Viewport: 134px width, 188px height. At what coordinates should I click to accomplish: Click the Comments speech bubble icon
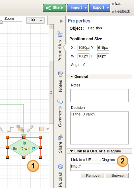[60, 102]
